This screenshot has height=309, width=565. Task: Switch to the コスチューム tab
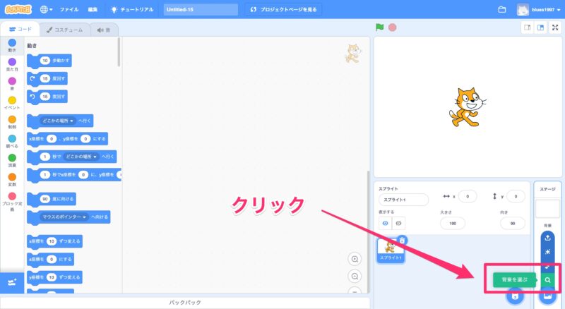[x=64, y=30]
